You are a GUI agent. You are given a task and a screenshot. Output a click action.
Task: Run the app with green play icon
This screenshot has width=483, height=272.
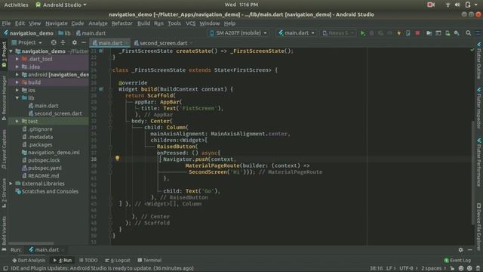point(363,33)
